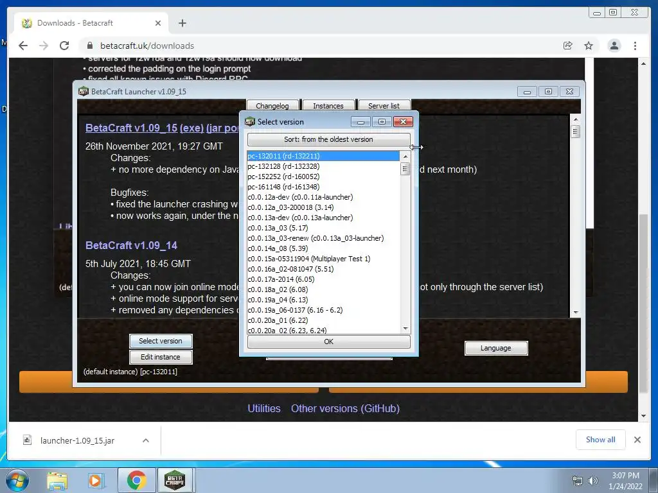Open the Server list tab
Screen dimensions: 658x493
coord(384,105)
